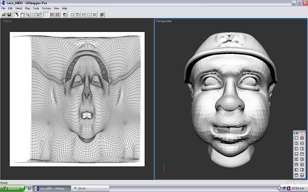The height and width of the screenshot is (192, 308).
Task: Open the File menu
Action: tap(3, 8)
